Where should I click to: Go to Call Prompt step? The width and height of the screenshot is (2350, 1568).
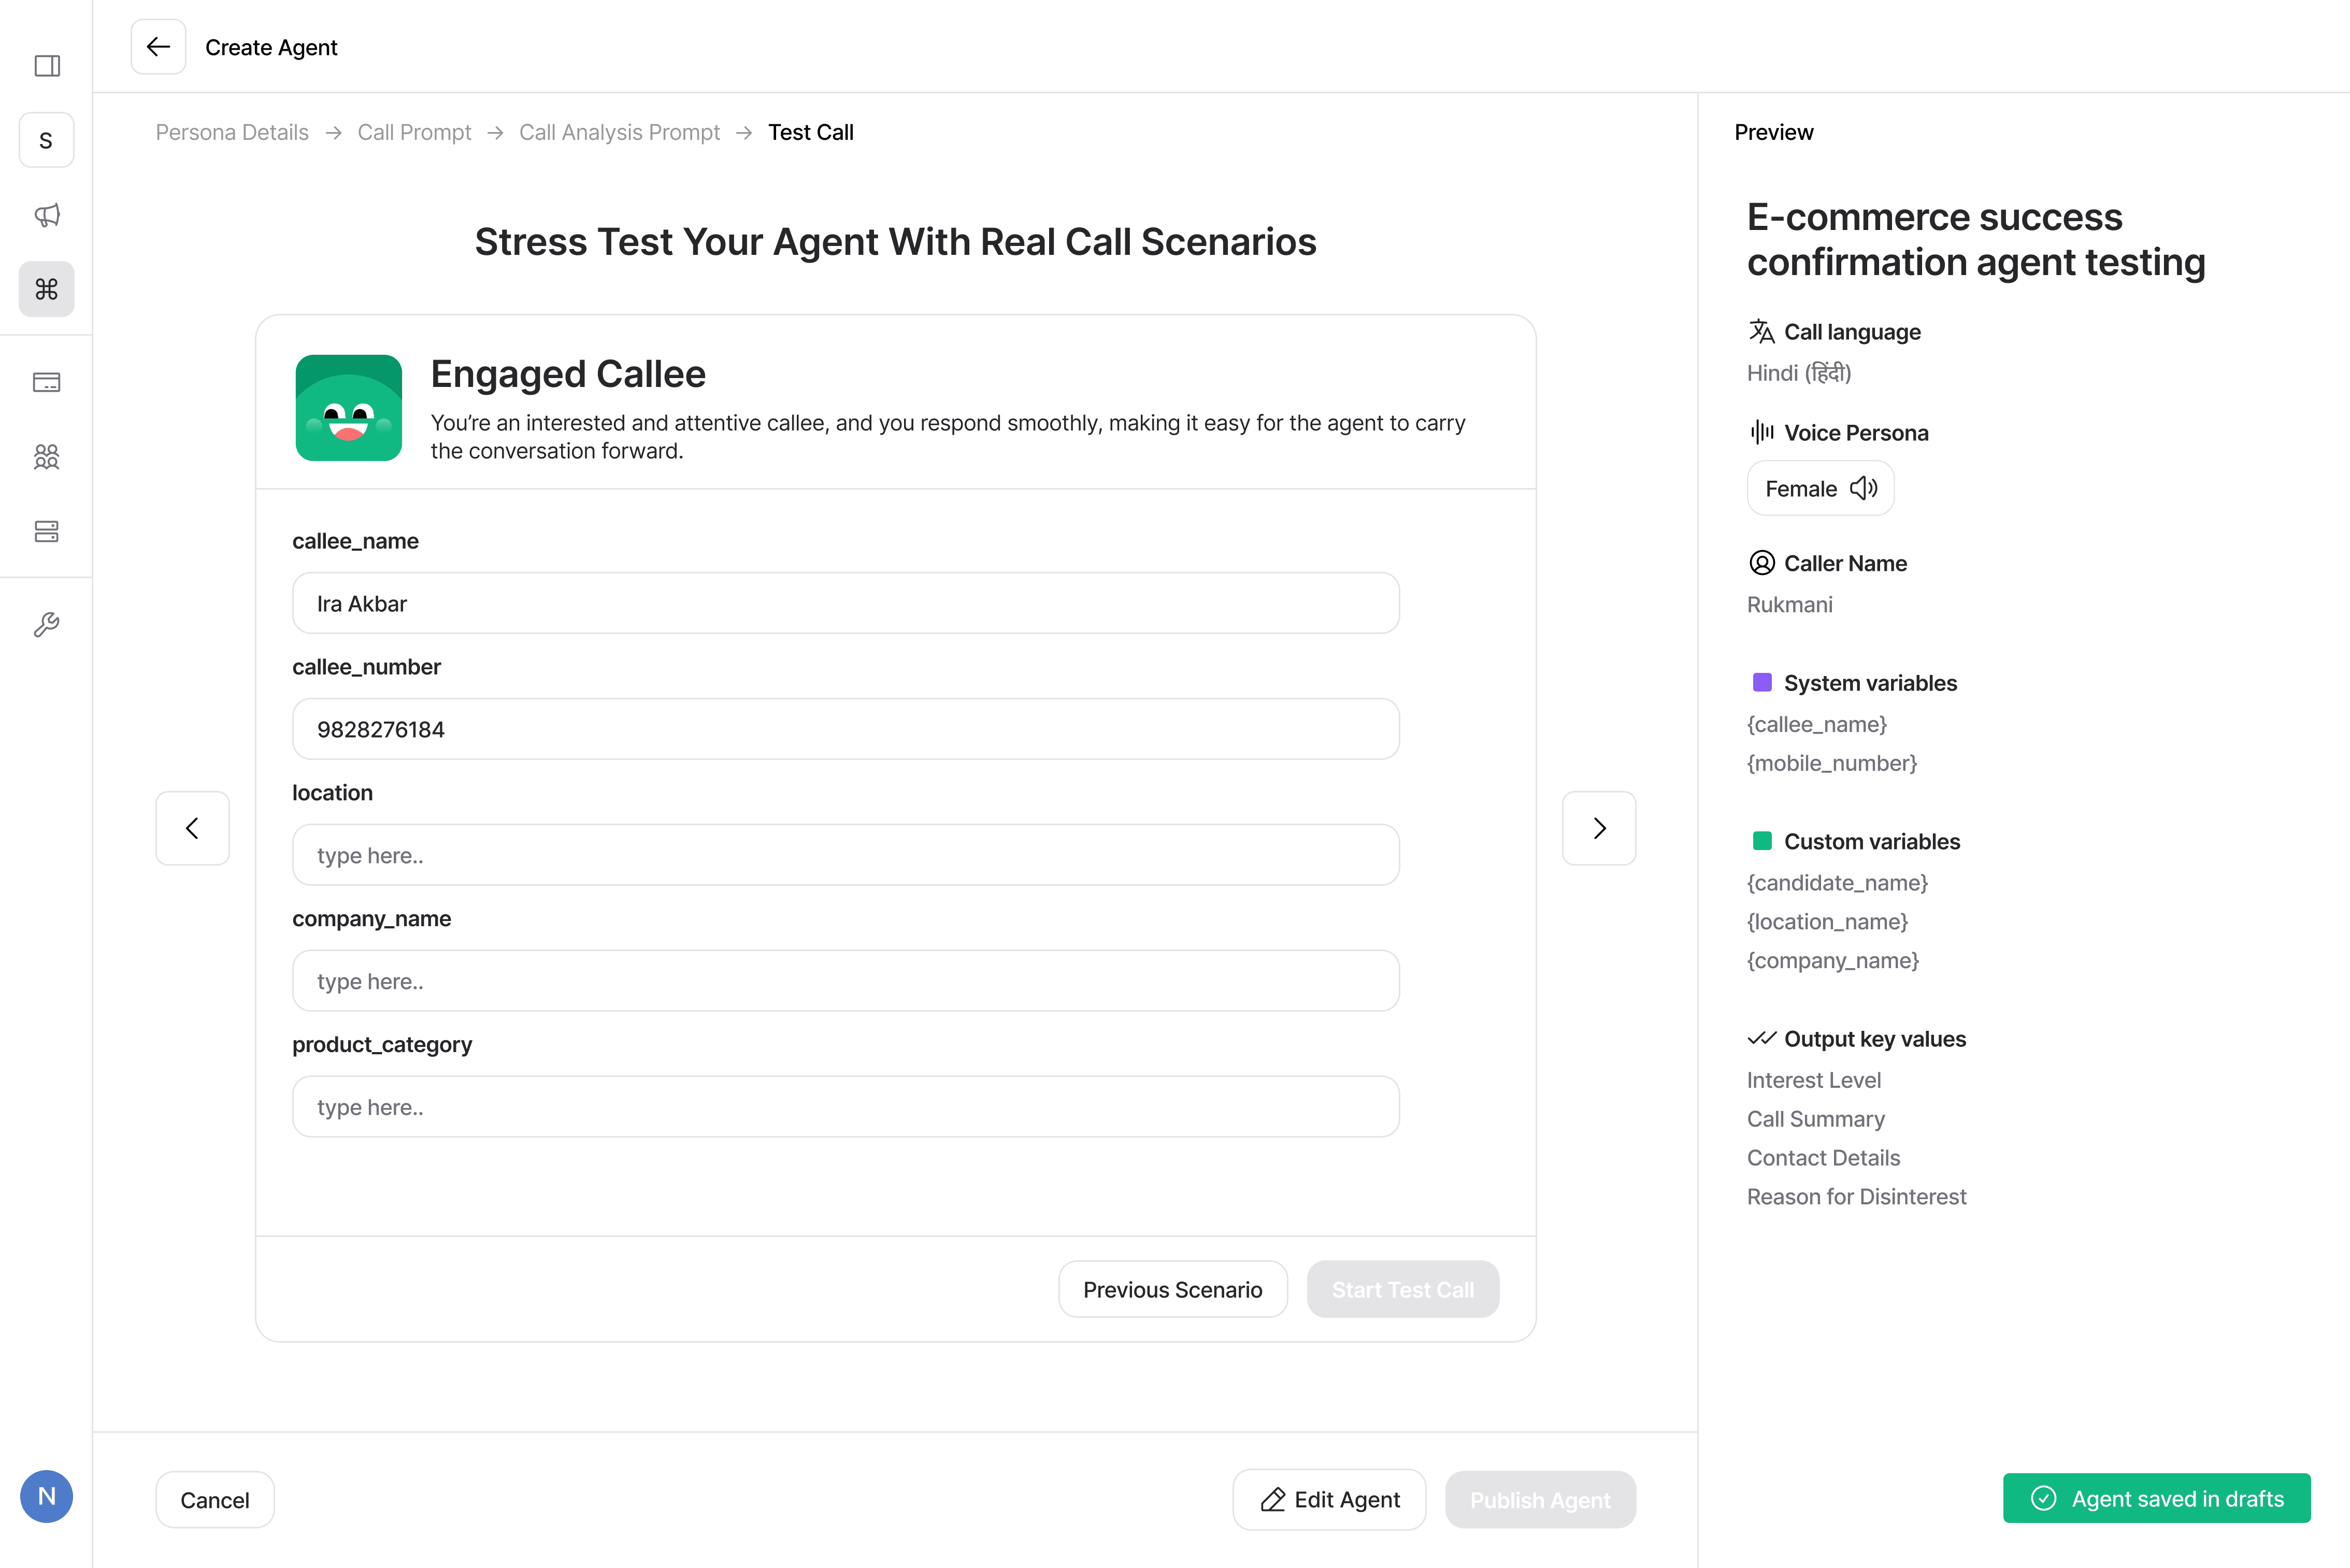414,132
